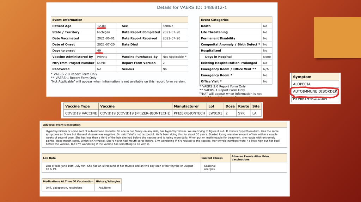Image resolution: width=361 pixels, height=202 pixels.
Task: Click the orange rectangle on the right
Action: [x=337, y=37]
